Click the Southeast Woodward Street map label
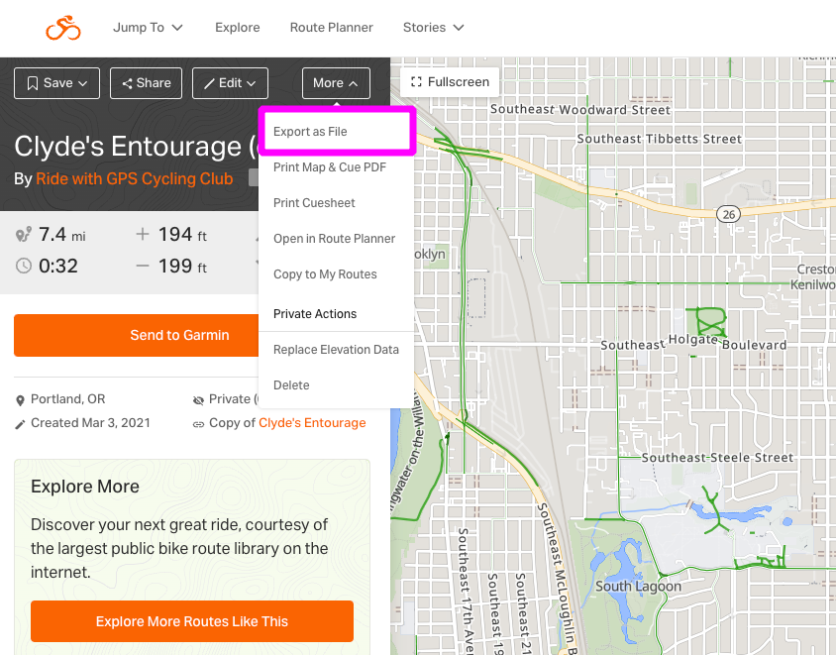 point(580,109)
